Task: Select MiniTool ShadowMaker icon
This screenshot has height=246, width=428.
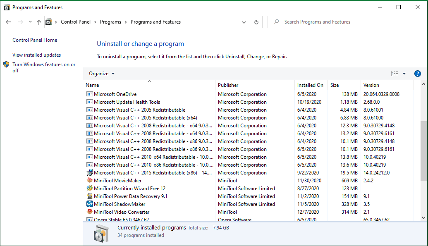Action: 90,204
